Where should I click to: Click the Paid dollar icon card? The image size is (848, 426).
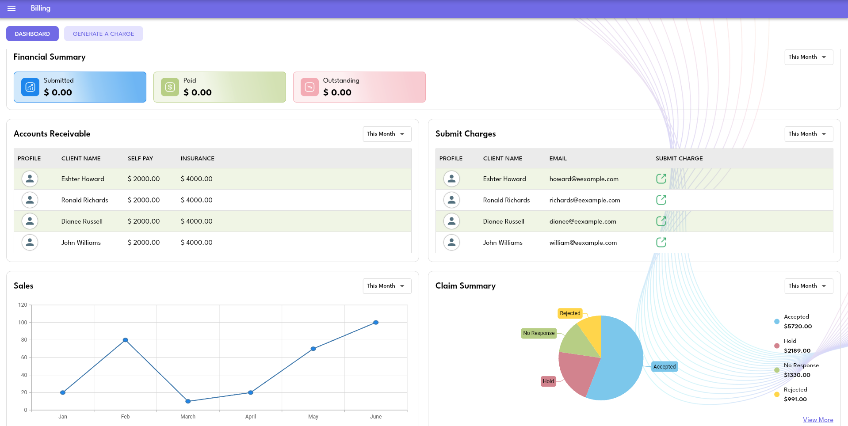170,87
